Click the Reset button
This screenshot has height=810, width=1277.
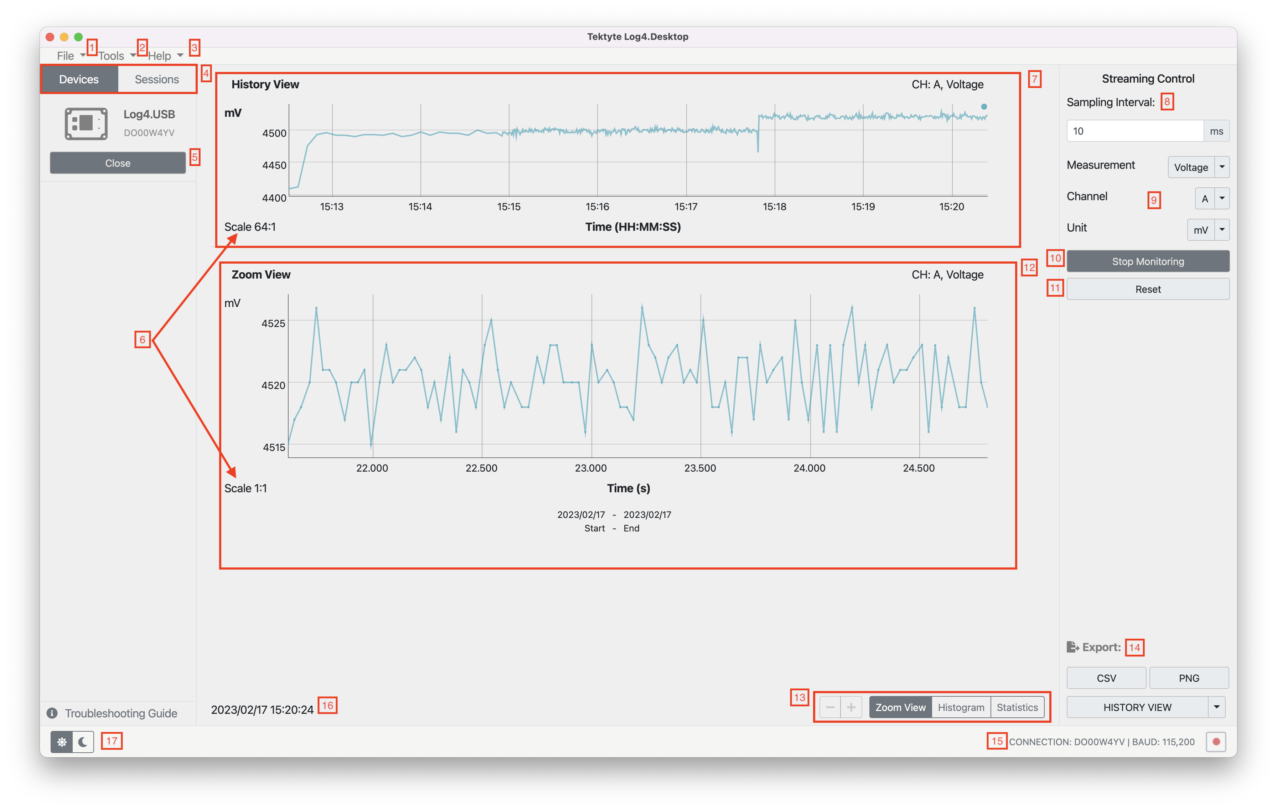(1148, 290)
